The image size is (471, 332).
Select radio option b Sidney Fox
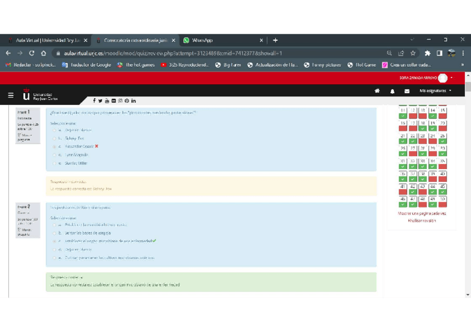[x=54, y=139]
